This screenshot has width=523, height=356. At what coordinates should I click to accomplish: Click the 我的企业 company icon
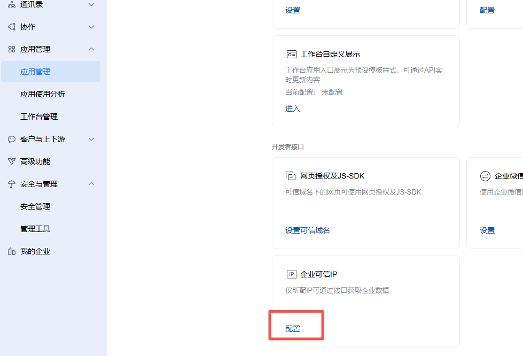[12, 251]
